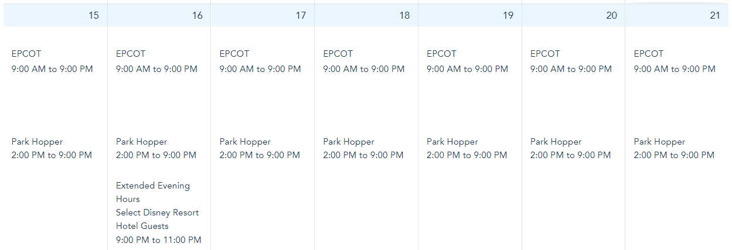This screenshot has height=250, width=732.
Task: Select day 20 in the calendar header
Action: [x=611, y=15]
